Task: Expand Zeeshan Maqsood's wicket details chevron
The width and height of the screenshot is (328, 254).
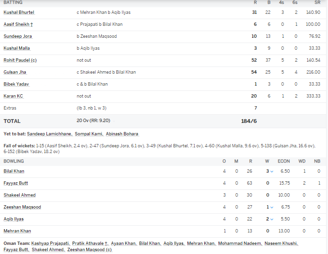Action: (x=272, y=207)
